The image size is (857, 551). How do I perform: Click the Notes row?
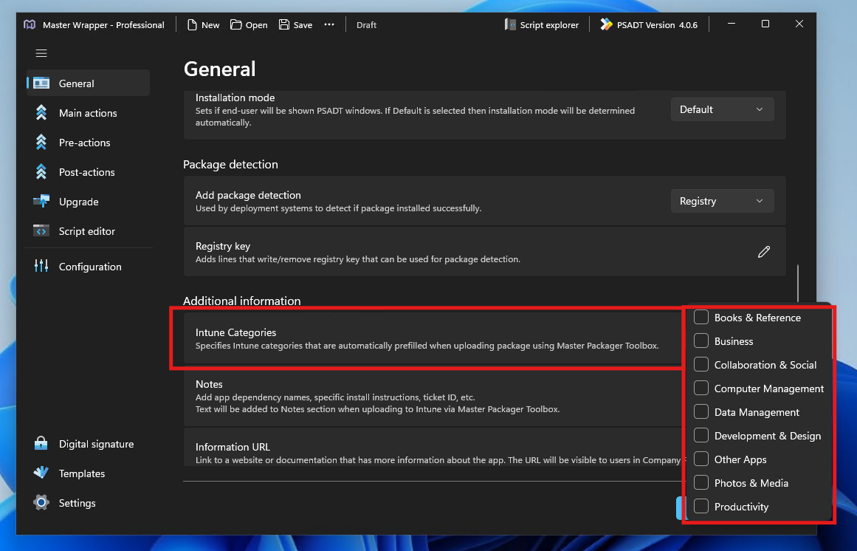(x=433, y=397)
